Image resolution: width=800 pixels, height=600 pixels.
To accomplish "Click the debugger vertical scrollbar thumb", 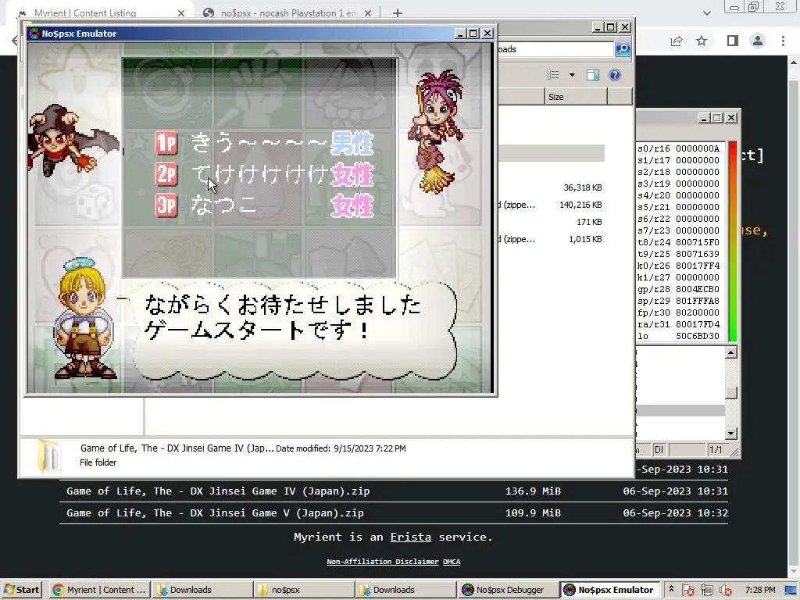I will [731, 393].
